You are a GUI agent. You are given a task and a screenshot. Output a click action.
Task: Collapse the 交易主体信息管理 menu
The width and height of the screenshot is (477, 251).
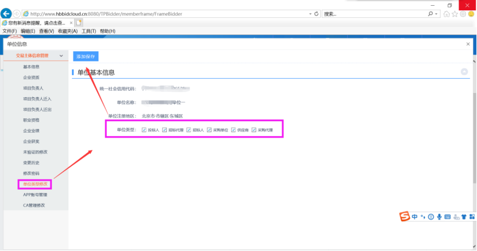[61, 56]
